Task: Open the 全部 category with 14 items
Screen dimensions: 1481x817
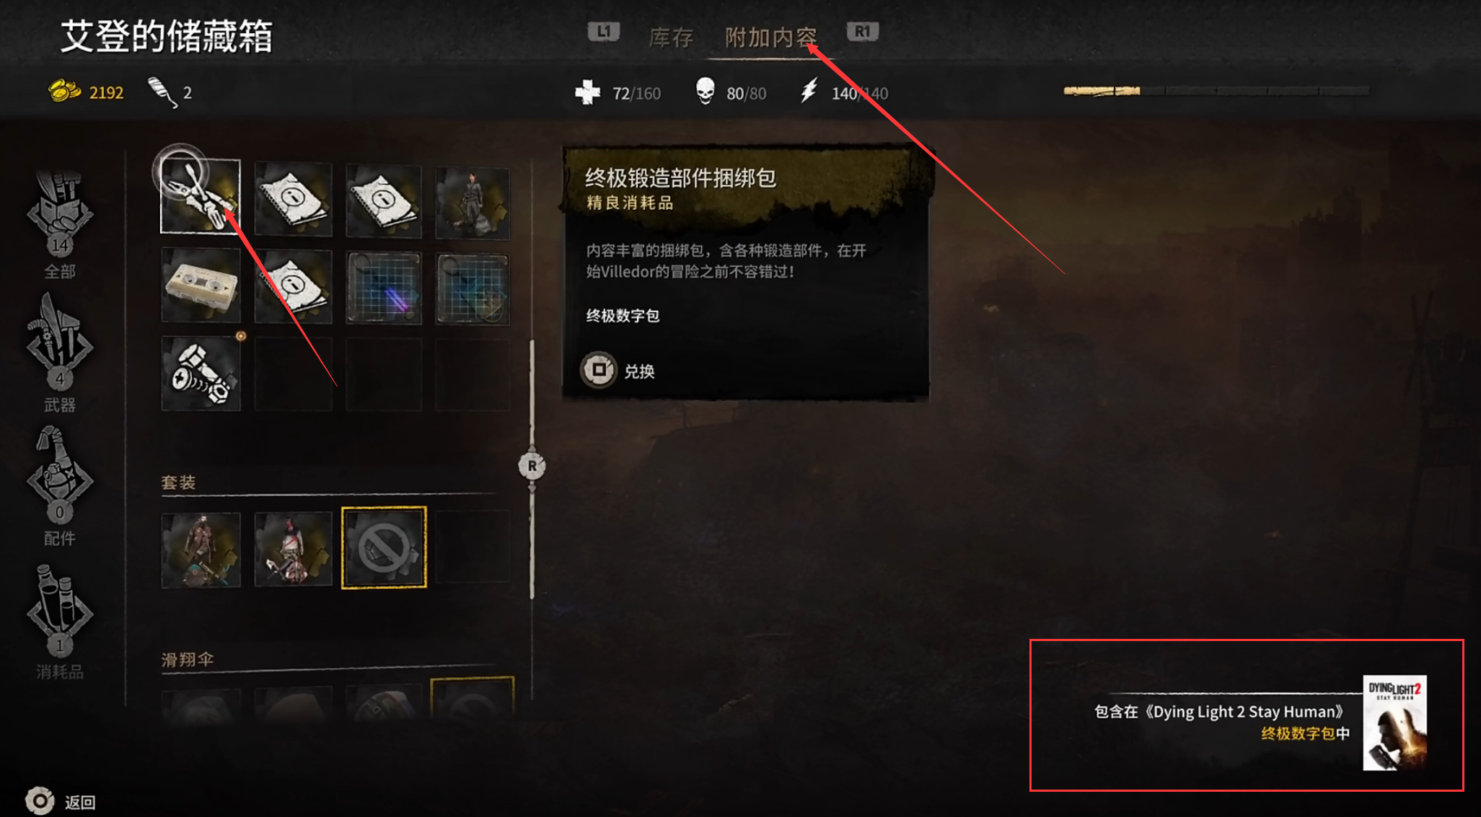Action: (x=60, y=225)
